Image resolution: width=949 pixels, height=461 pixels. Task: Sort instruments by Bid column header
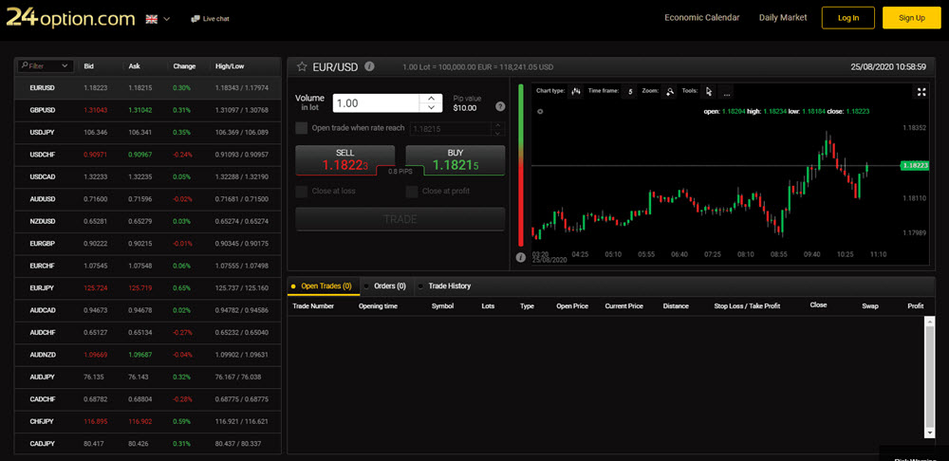click(89, 66)
